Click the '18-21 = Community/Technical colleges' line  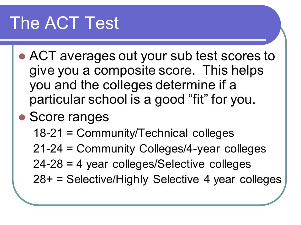tap(134, 133)
